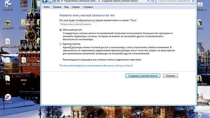Open the Файл menu
The image size is (210, 118).
click(47, 7)
